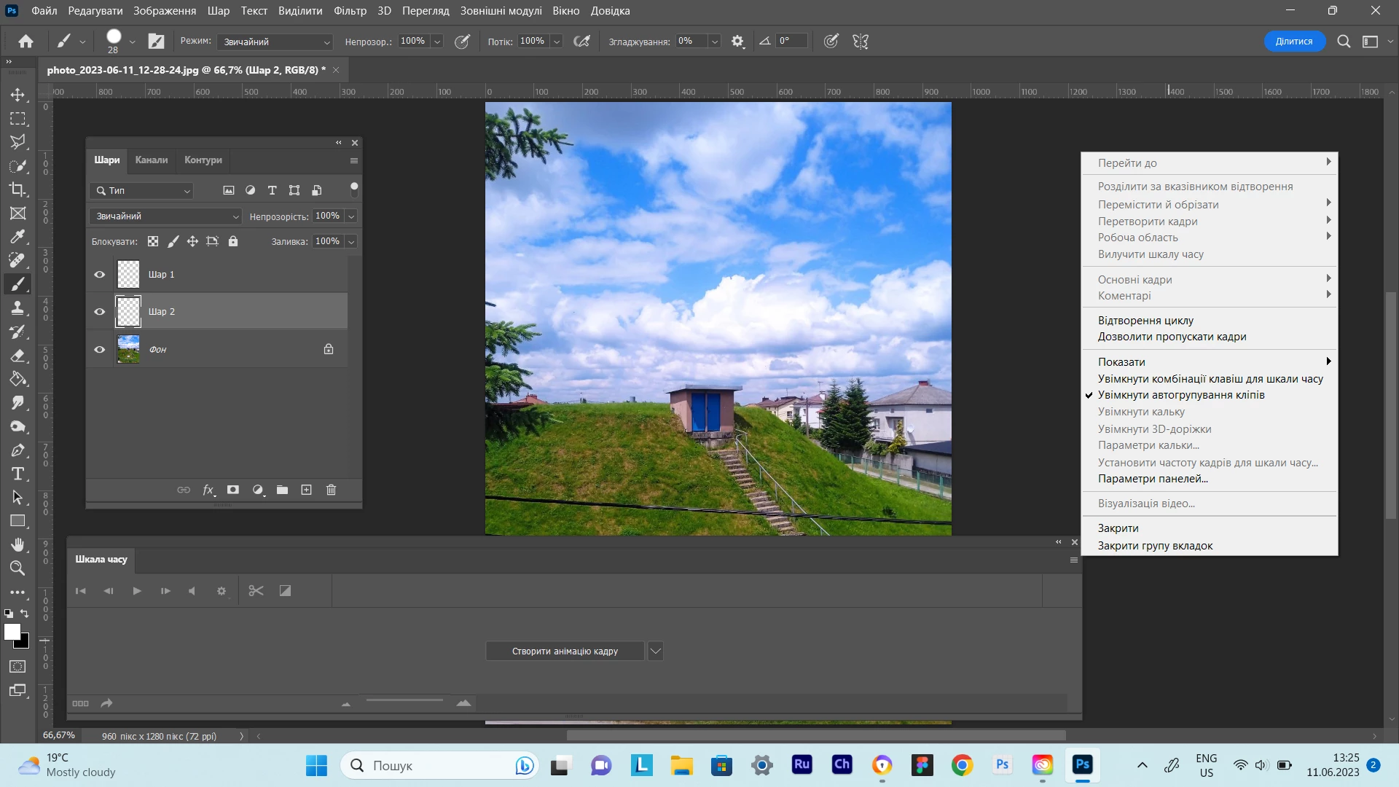Switch to the Канали tab
The width and height of the screenshot is (1399, 787).
(152, 160)
